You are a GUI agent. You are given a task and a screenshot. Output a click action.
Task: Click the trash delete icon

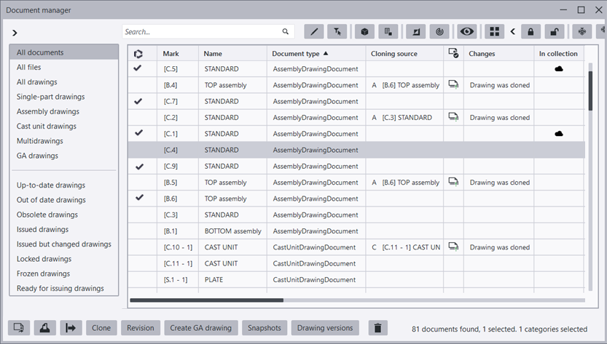(377, 328)
